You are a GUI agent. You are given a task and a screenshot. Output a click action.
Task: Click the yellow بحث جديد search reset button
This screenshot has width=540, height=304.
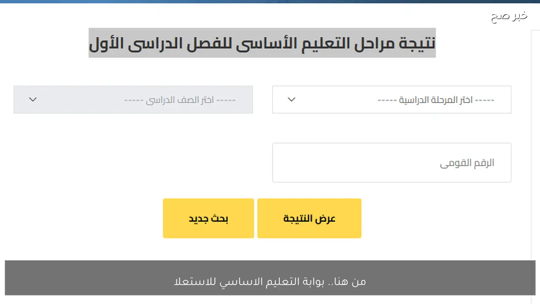point(208,218)
